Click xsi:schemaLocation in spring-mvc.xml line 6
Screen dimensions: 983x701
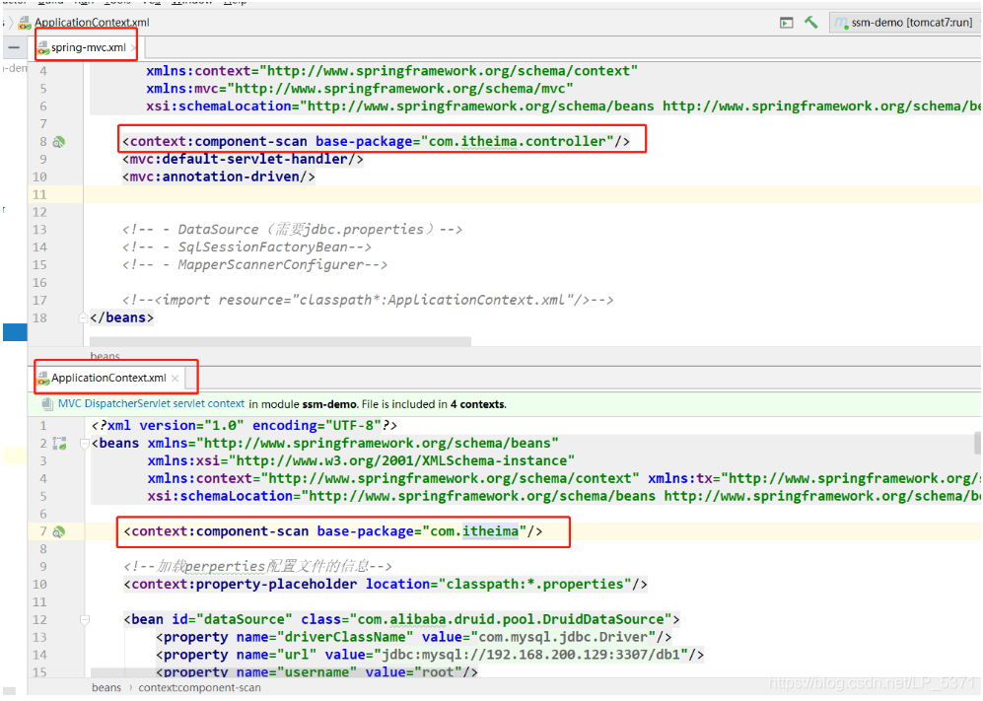tap(218, 105)
